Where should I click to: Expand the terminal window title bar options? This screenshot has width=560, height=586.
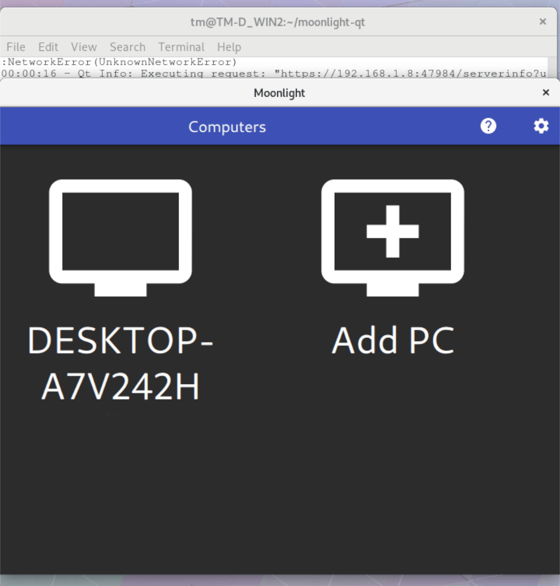point(277,21)
